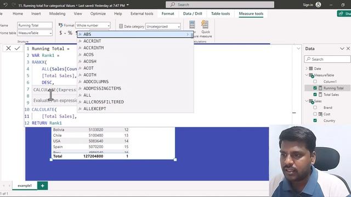Open the View ribbon tab

[78, 14]
